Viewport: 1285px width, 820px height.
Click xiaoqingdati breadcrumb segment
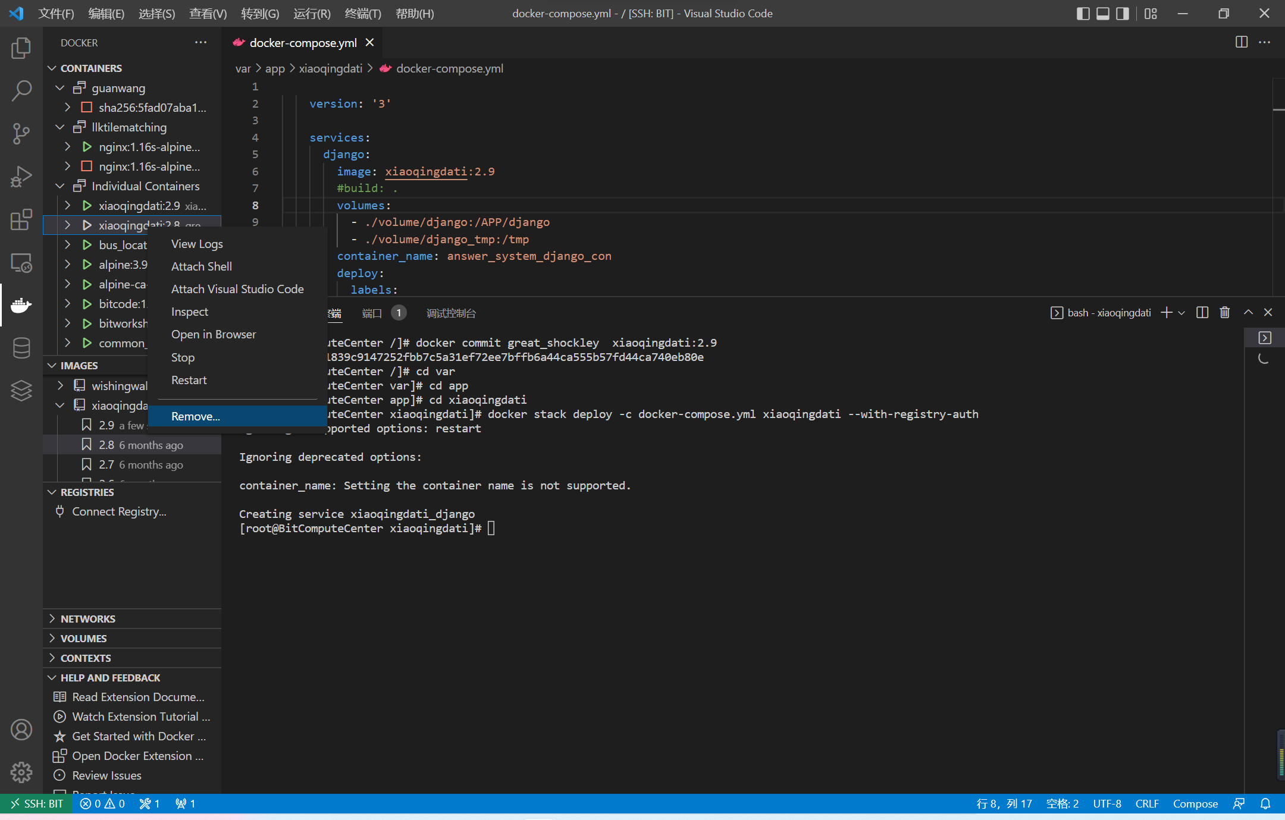[330, 68]
